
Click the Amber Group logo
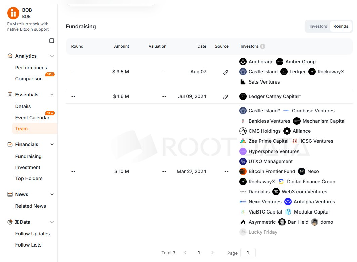point(280,62)
